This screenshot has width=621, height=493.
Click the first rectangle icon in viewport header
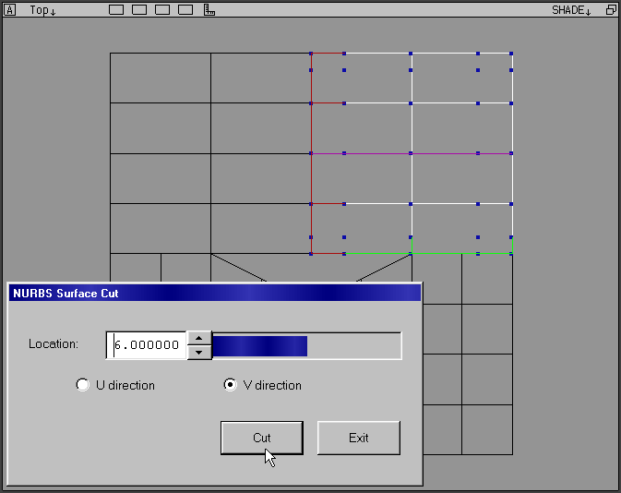tap(116, 10)
